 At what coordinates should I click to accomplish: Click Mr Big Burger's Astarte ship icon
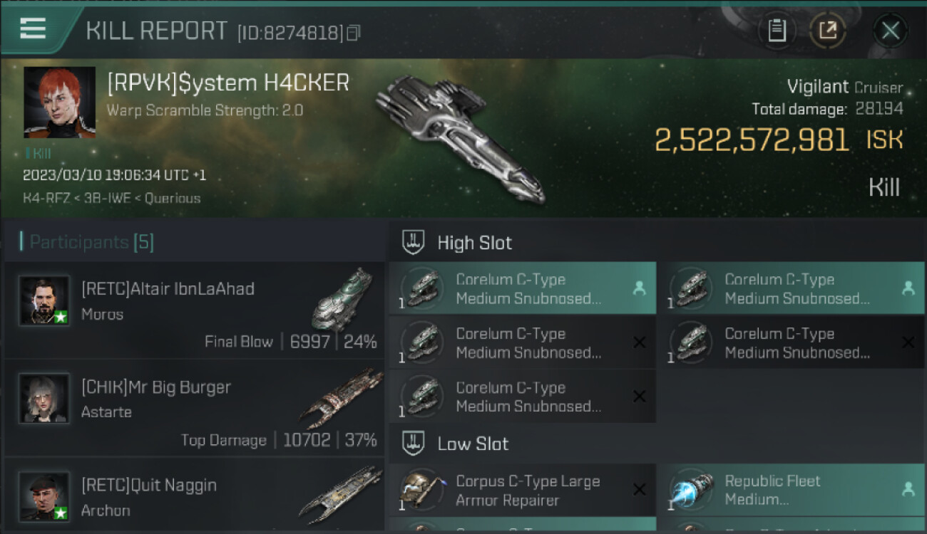341,399
